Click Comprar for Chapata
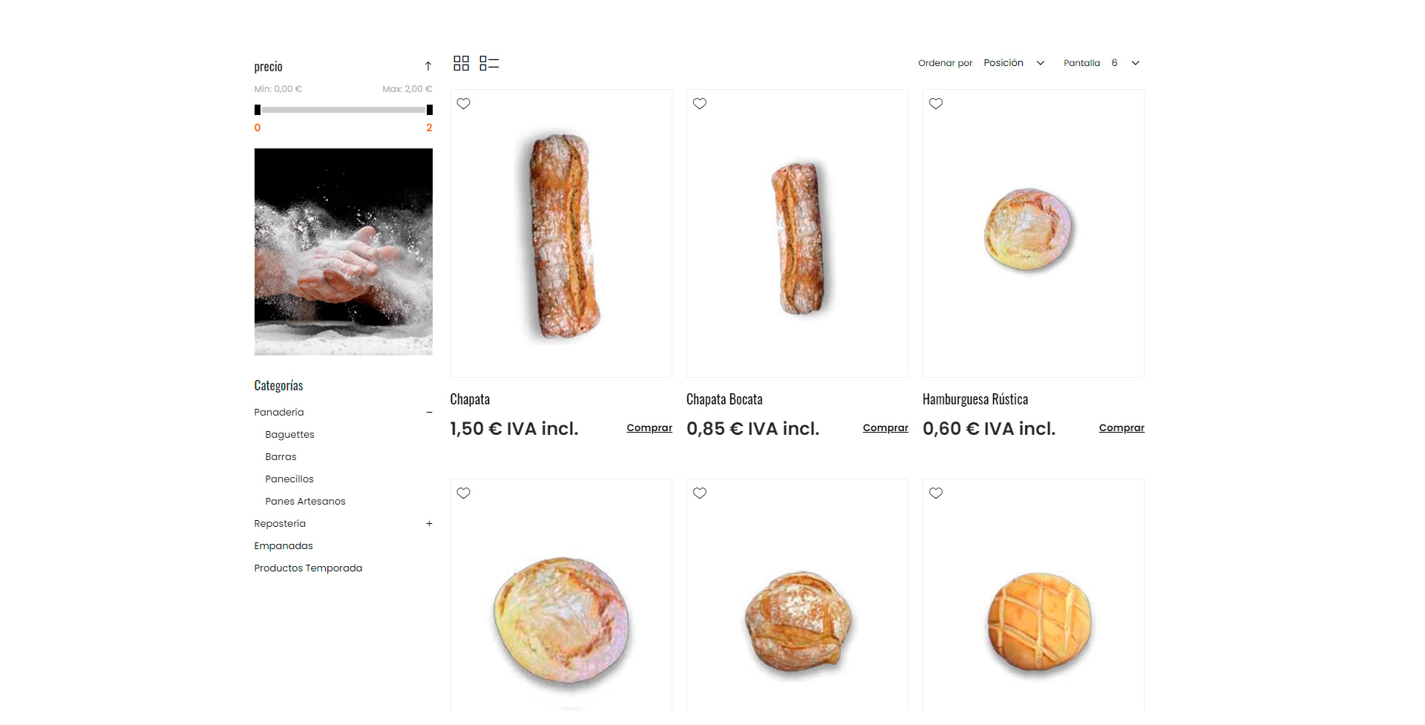 [649, 427]
